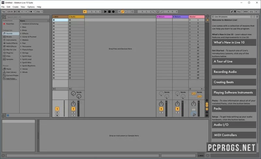Click the browser search field
261x159 pixels.
pos(28,17)
